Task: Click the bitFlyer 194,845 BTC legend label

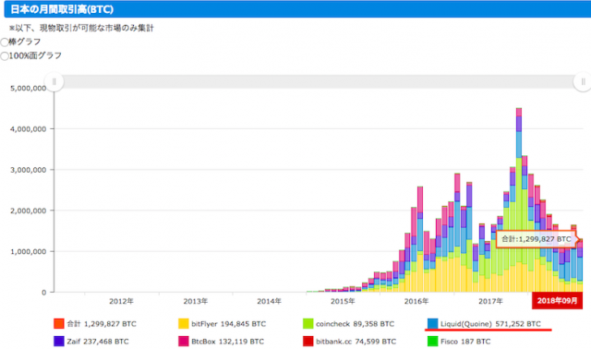Action: [228, 324]
